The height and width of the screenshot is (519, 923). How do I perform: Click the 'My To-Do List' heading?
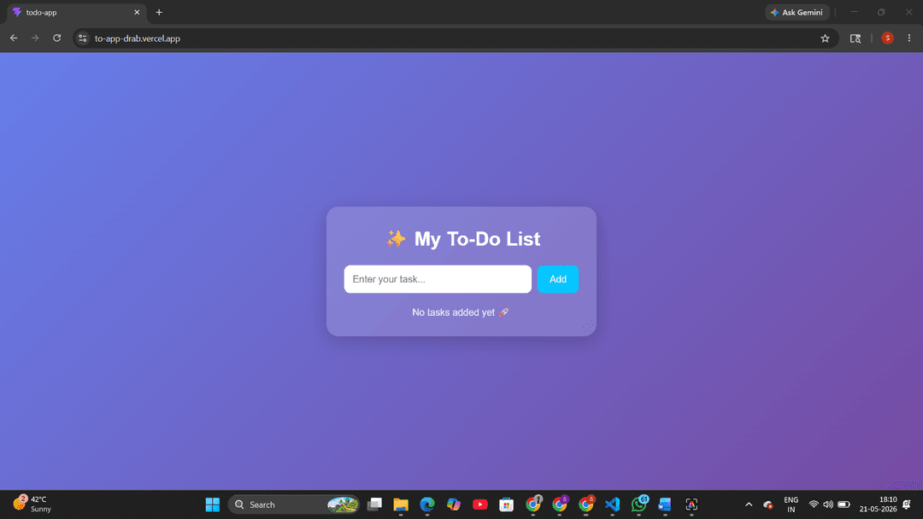pyautogui.click(x=462, y=239)
